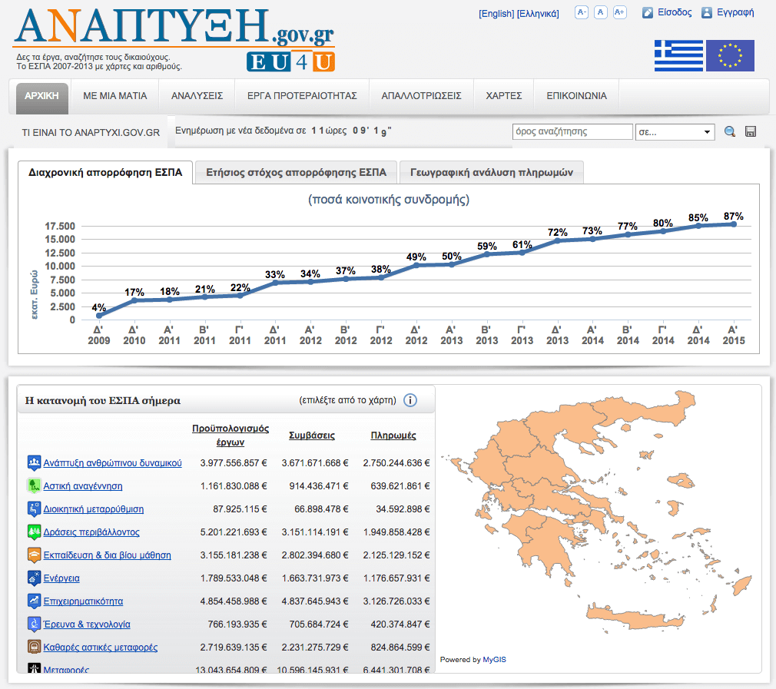Viewport: 776px width, 689px height.
Task: Click the Εγγραφή registration icon
Action: pyautogui.click(x=707, y=13)
